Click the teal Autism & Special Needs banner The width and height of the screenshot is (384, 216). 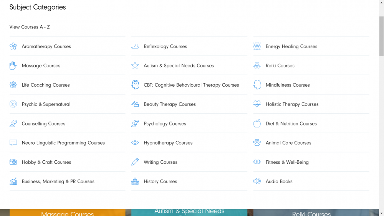coord(189,212)
